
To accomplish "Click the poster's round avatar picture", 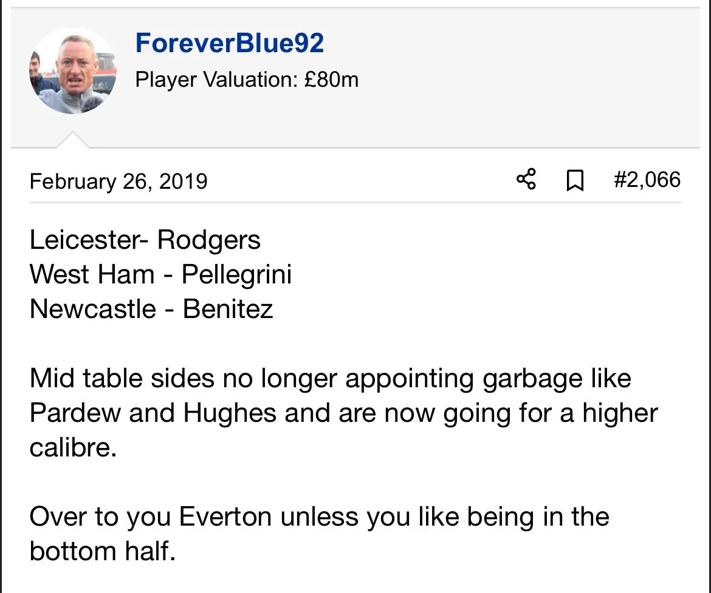I will (x=72, y=72).
